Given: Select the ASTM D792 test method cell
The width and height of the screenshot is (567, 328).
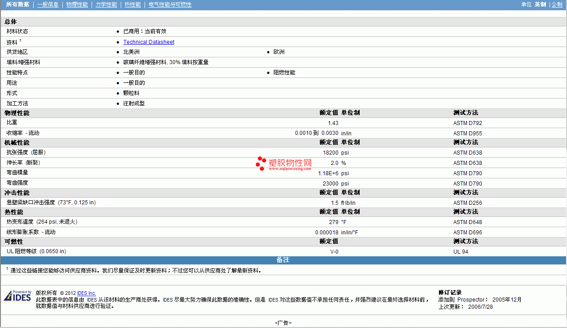Looking at the screenshot, I should tap(467, 123).
